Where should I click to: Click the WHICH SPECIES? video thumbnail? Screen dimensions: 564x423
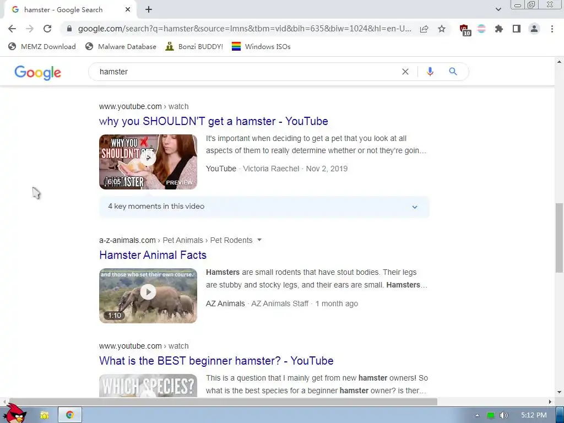(148, 386)
